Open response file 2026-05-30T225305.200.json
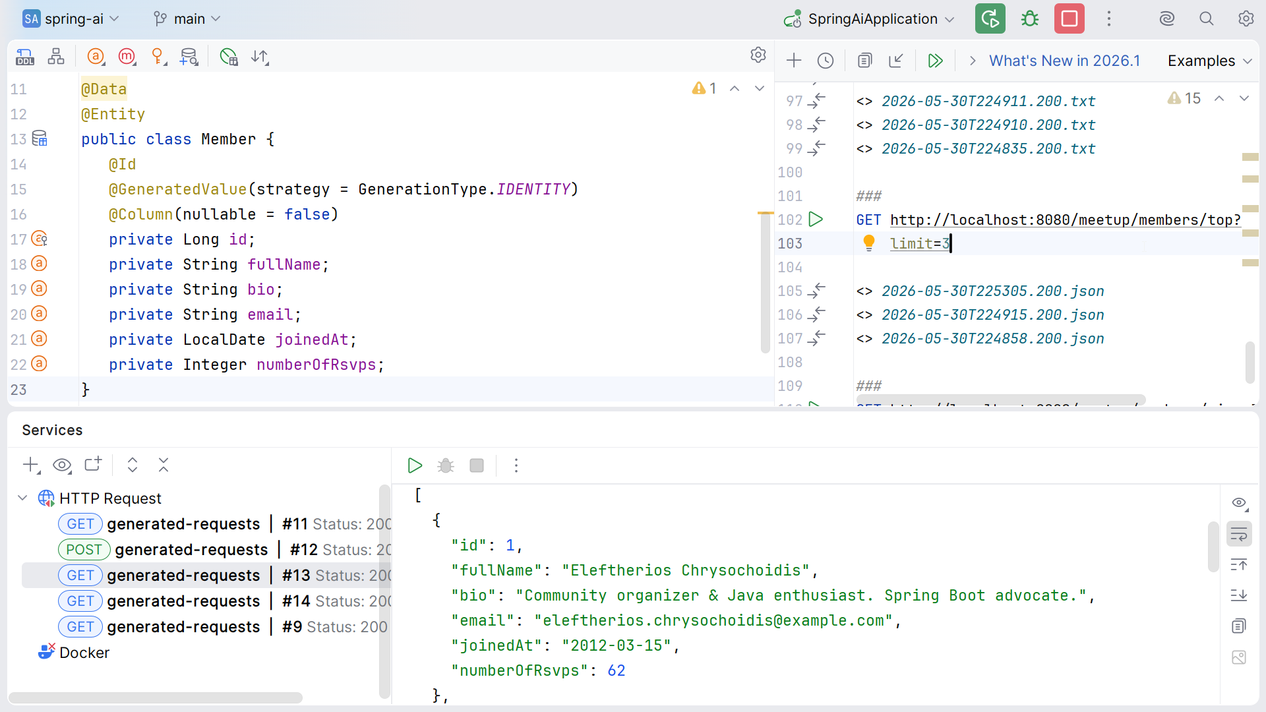This screenshot has height=712, width=1266. point(993,291)
